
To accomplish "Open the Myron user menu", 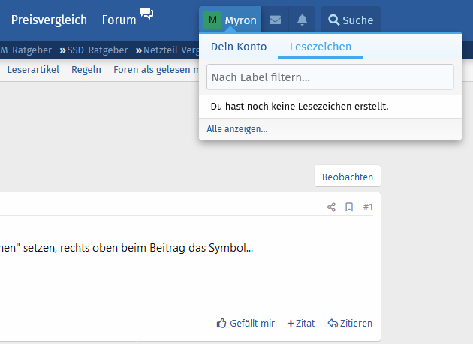I will pos(230,20).
